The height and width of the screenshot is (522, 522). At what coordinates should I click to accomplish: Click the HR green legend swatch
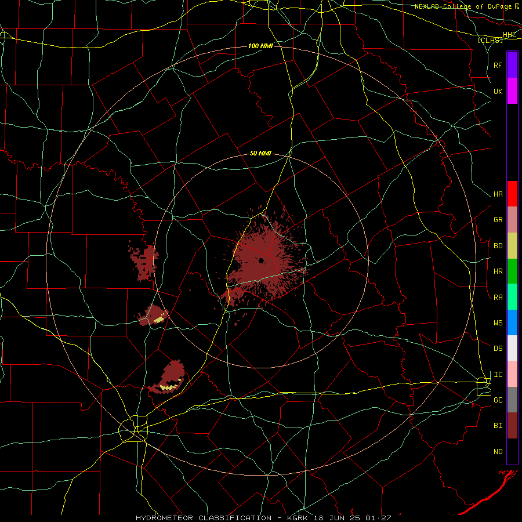pyautogui.click(x=512, y=271)
